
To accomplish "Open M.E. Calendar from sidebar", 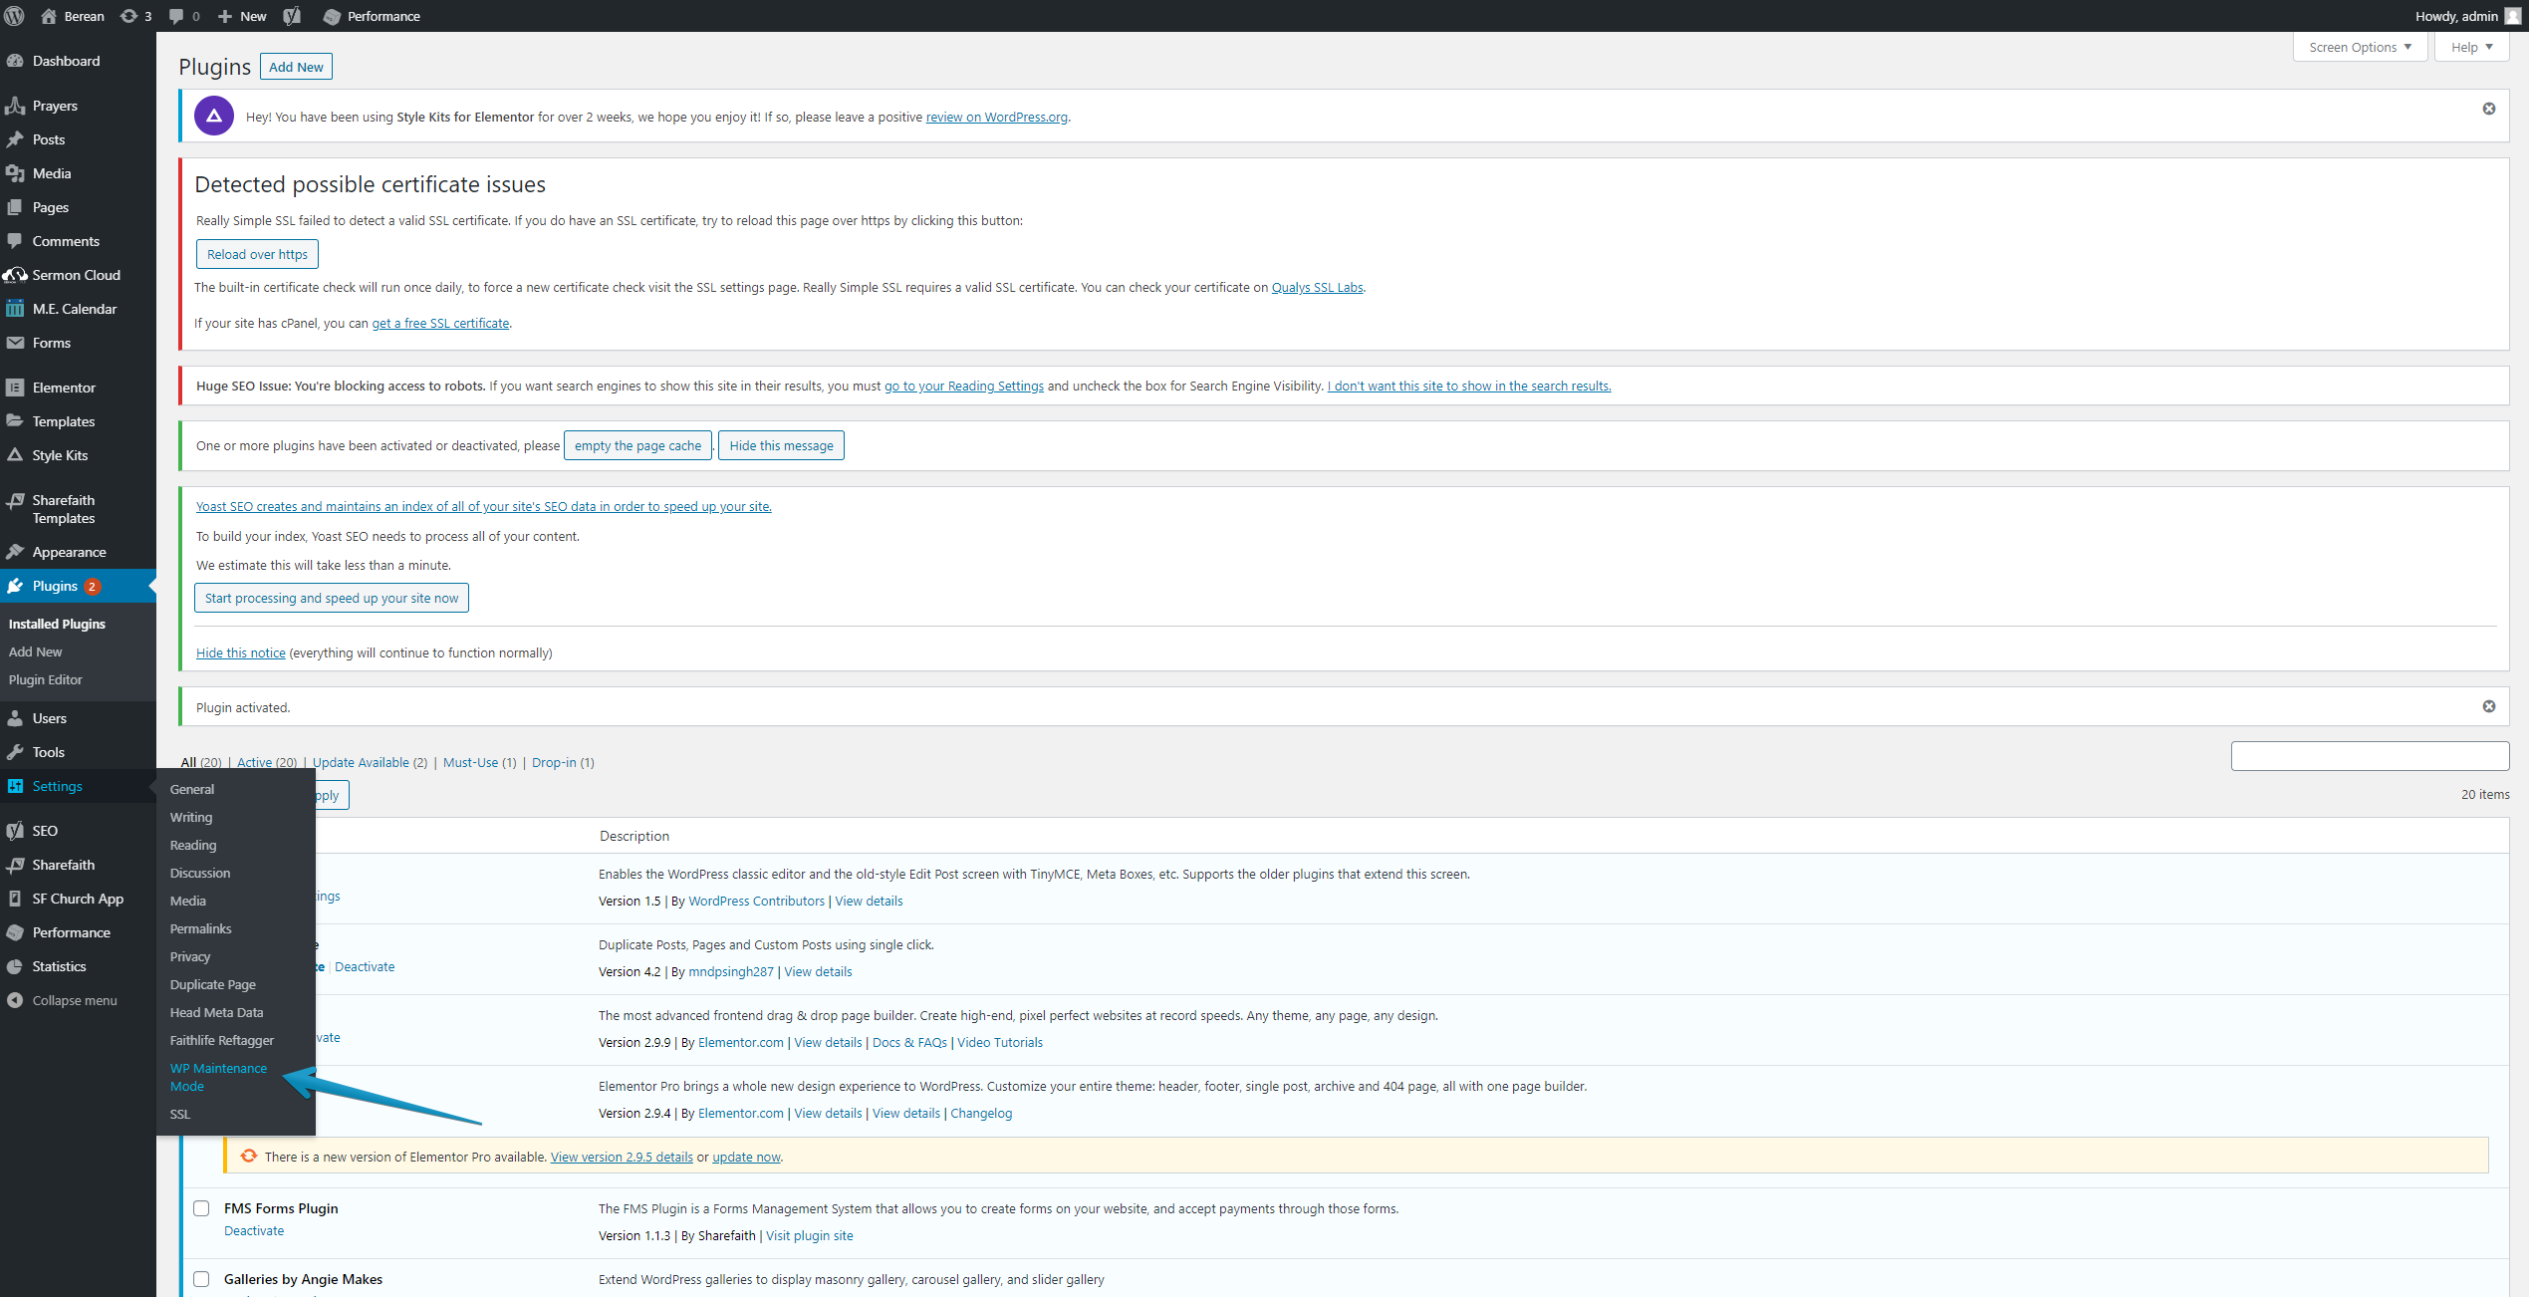I will pos(74,309).
